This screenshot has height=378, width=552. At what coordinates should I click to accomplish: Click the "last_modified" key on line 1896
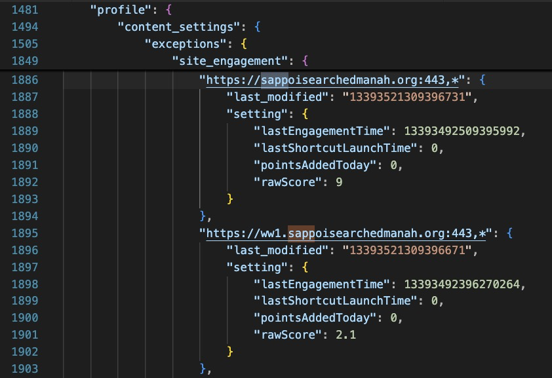click(x=278, y=250)
